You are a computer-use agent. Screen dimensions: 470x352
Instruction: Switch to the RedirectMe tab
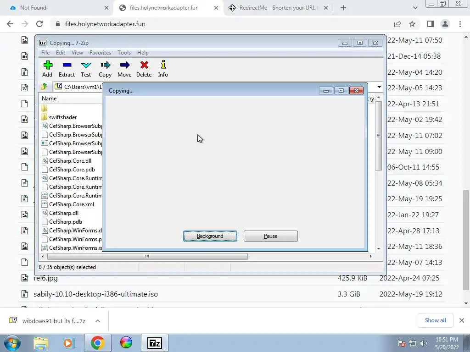[x=279, y=8]
